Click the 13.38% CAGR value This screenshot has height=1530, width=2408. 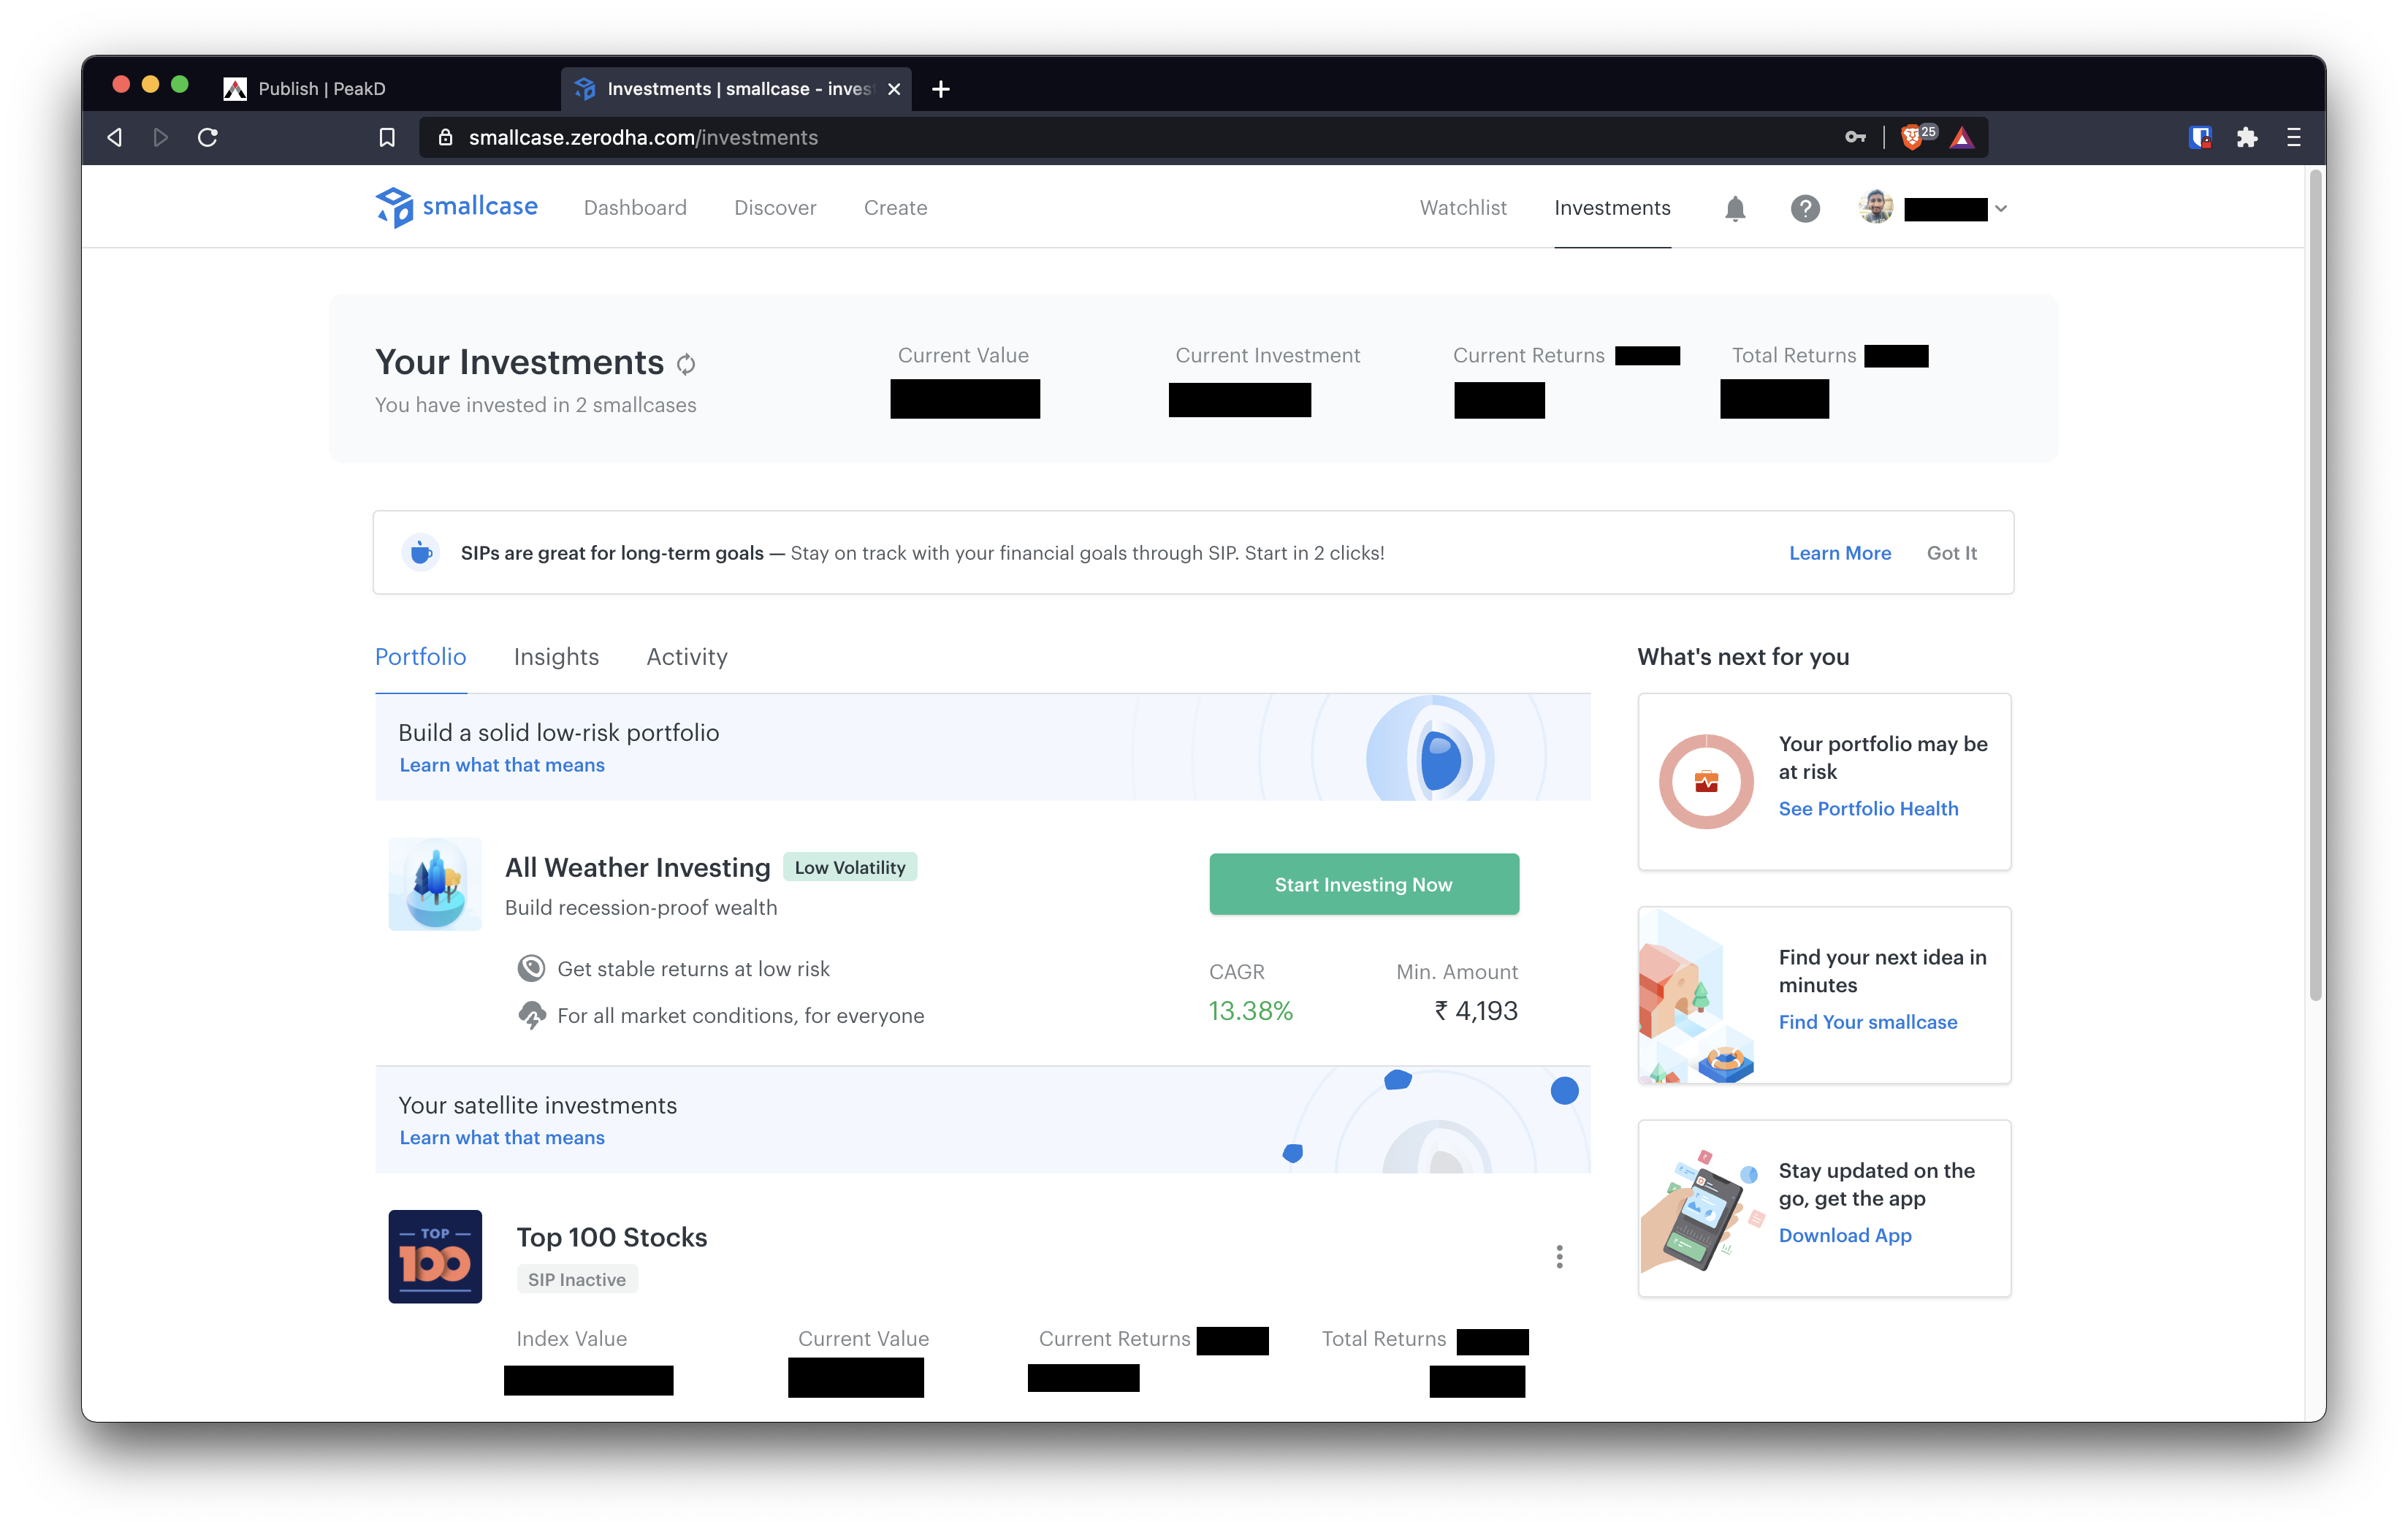pos(1251,1011)
